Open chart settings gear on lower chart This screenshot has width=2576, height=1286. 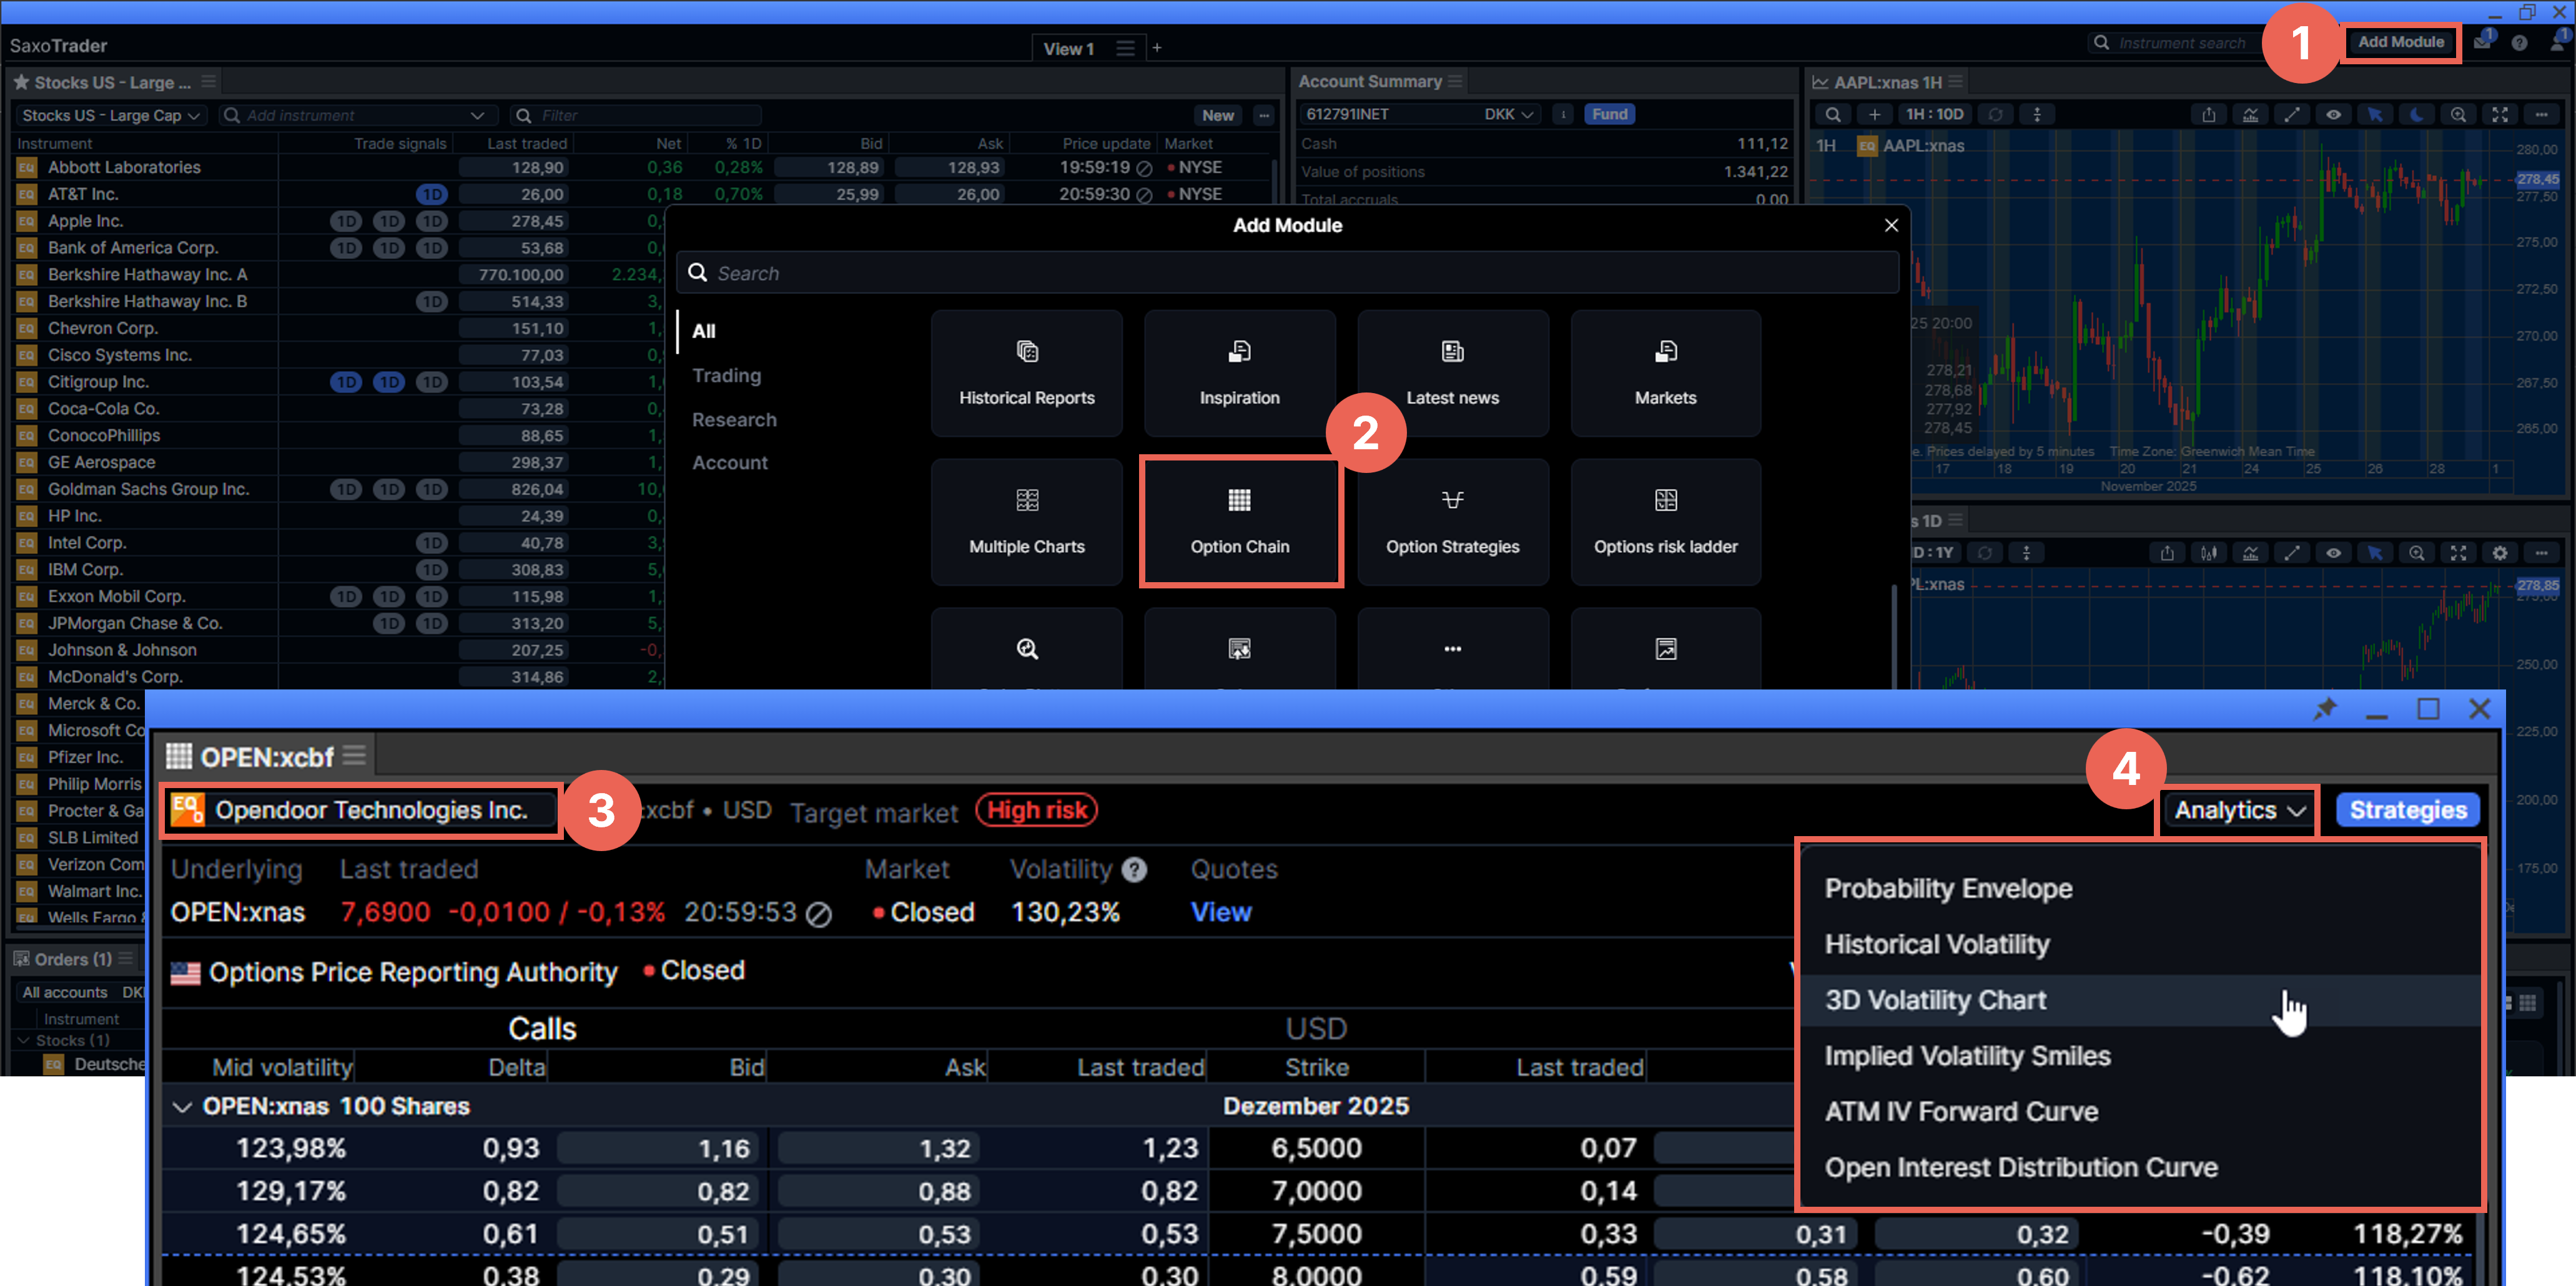point(2500,553)
